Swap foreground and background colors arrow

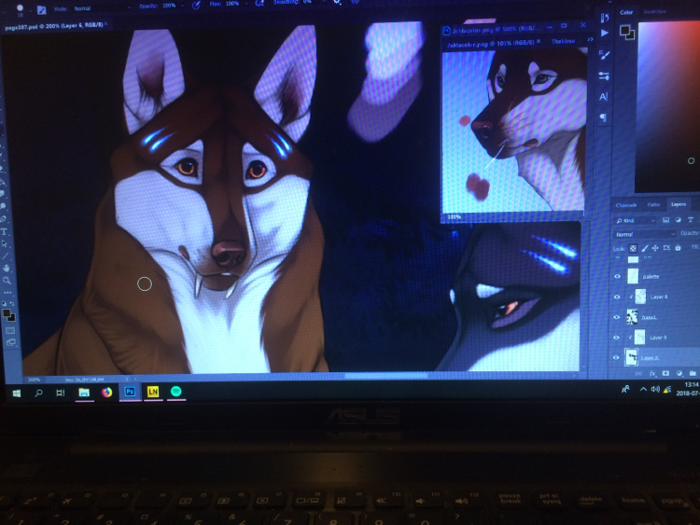click(12, 304)
